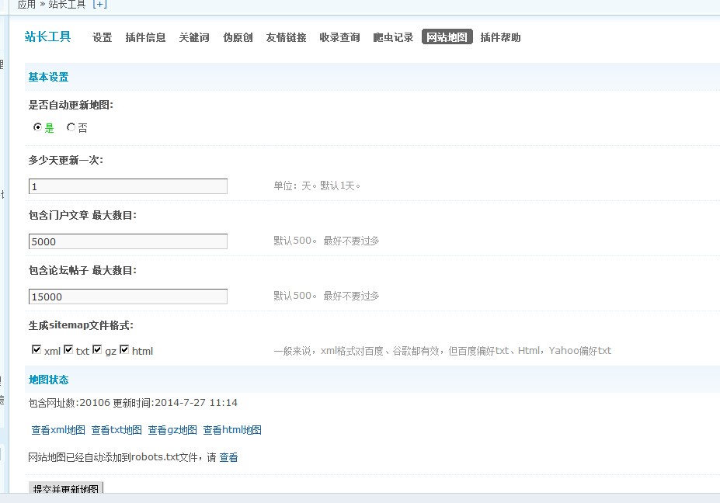Click the update interval days field
Image resolution: width=720 pixels, height=503 pixels.
pos(128,186)
